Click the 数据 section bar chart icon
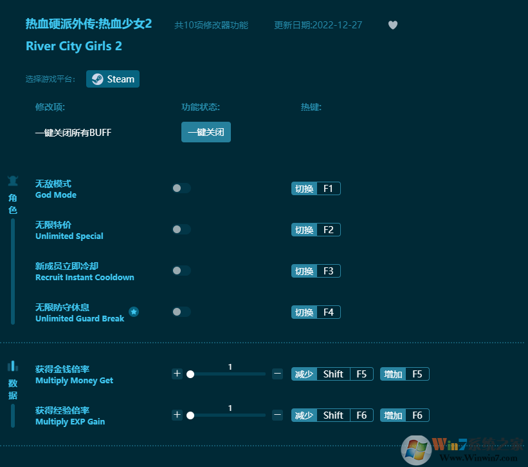528x467 pixels. point(13,366)
